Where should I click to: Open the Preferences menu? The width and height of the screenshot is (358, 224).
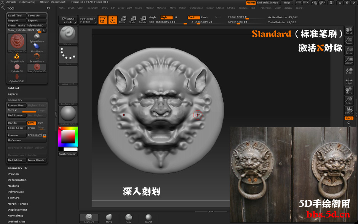[196, 8]
